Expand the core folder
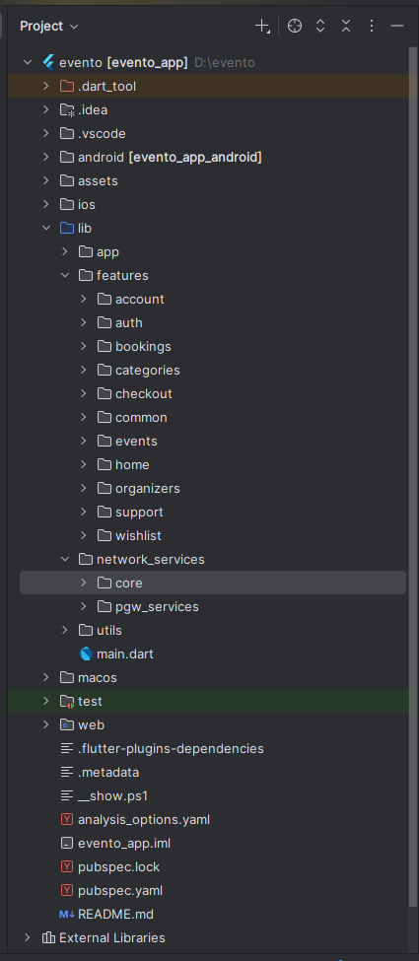419x961 pixels. 84,583
